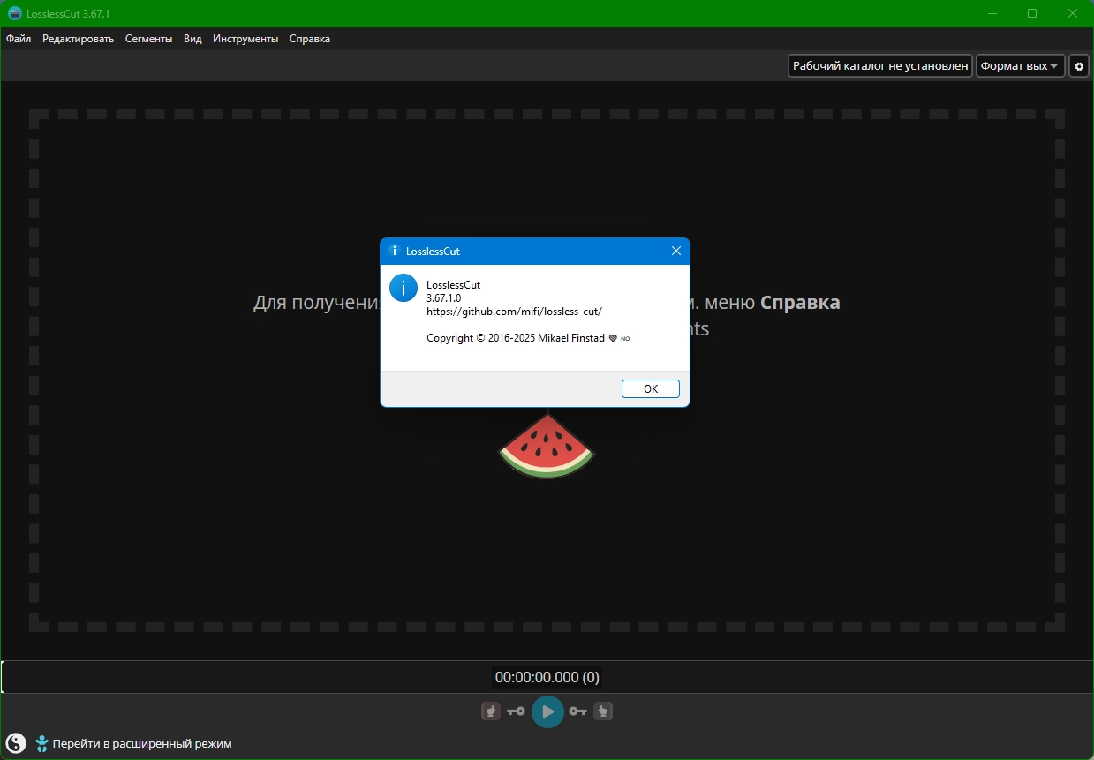This screenshot has height=760, width=1094.
Task: Open the Справка menu
Action: [310, 39]
